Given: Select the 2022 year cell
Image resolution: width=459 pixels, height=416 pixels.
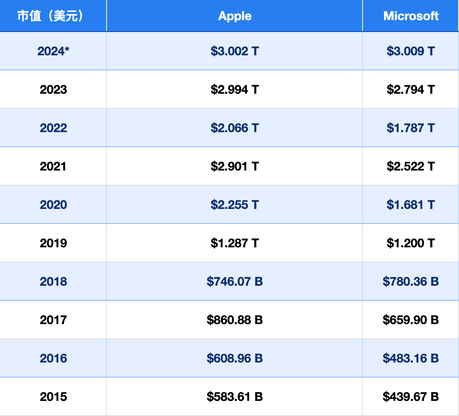Looking at the screenshot, I should pos(53,128).
